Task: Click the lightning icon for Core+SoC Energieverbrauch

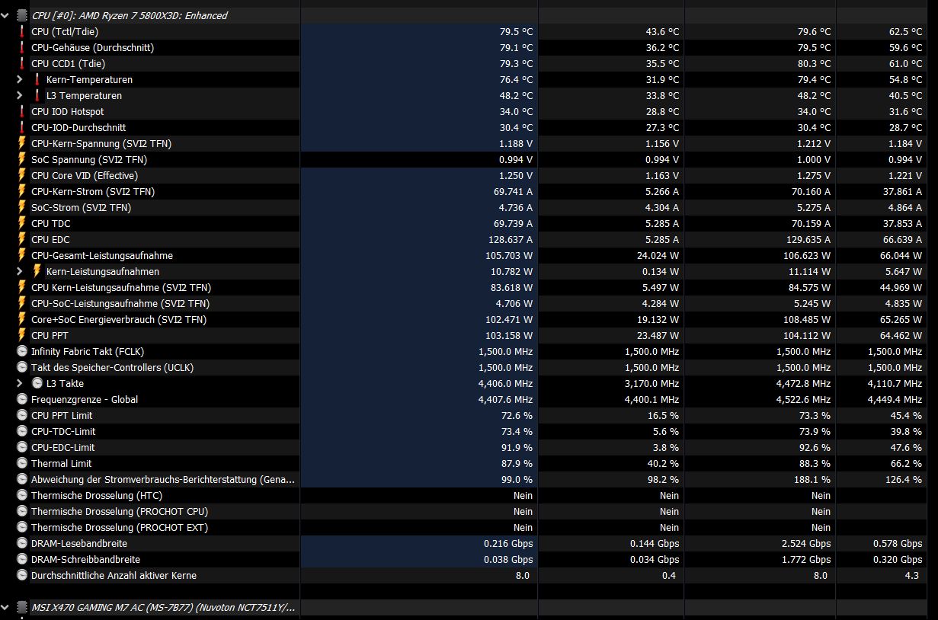Action: [x=21, y=319]
